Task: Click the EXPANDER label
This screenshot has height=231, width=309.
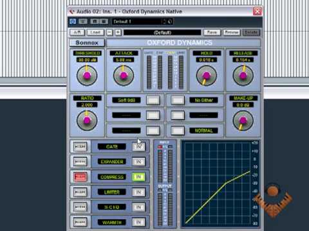Action: 112,162
